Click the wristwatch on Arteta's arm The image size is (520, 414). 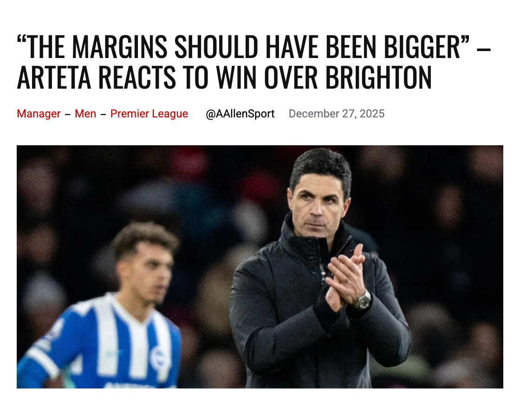[364, 300]
